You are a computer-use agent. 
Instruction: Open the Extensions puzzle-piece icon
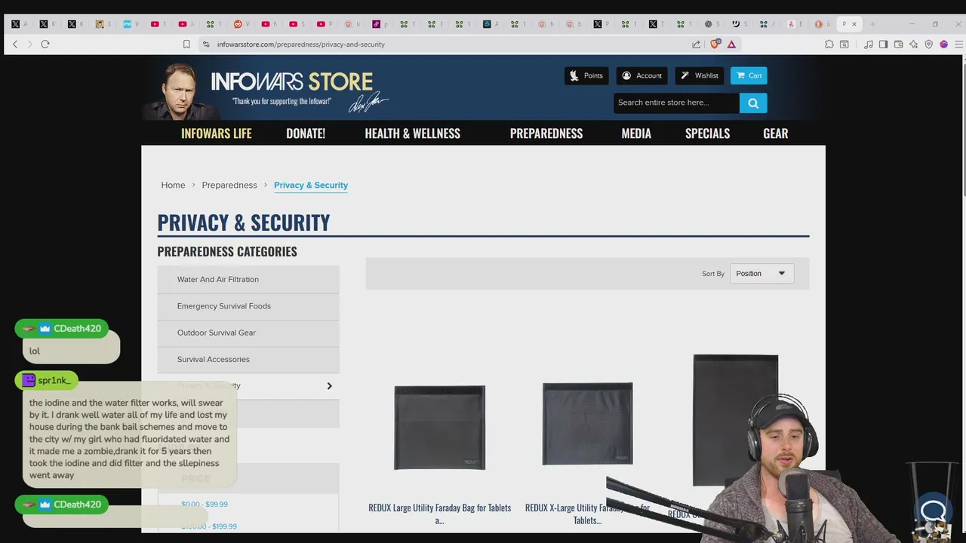829,44
